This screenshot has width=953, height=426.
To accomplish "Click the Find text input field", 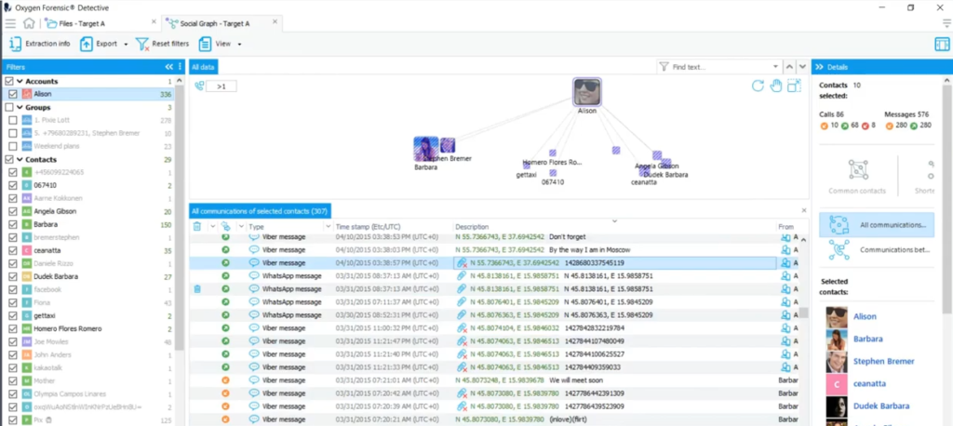I will click(x=721, y=67).
